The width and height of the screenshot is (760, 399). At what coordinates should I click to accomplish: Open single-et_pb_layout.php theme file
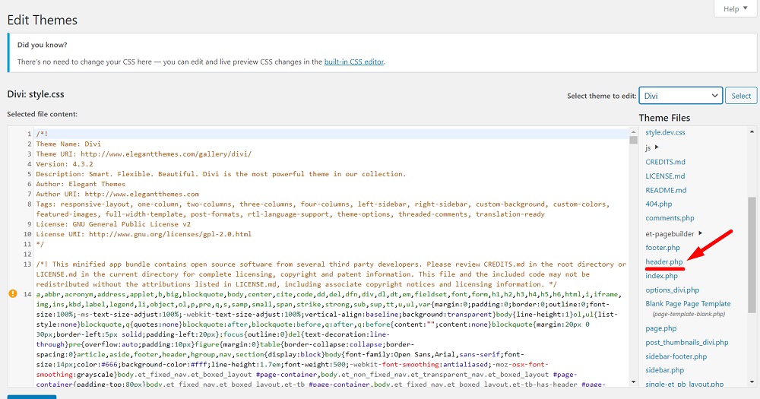point(684,384)
